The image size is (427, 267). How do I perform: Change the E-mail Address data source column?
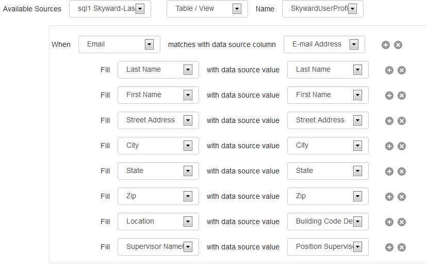[x=324, y=44]
